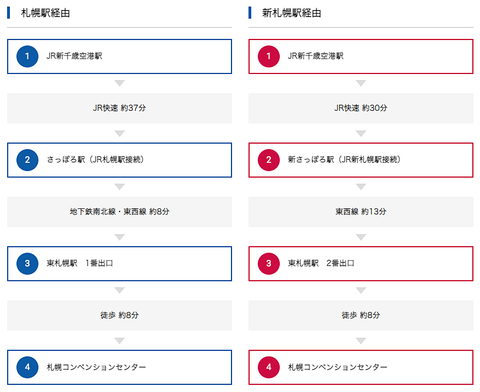480x392 pixels.
Task: Click the 東西線 約13分 box
Action: click(x=361, y=212)
